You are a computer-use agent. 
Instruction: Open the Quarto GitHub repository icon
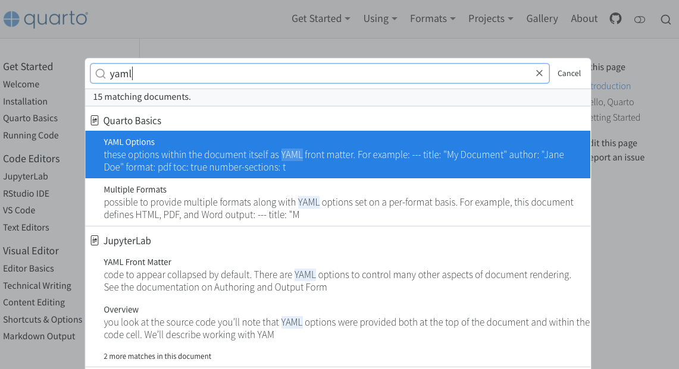tap(615, 18)
